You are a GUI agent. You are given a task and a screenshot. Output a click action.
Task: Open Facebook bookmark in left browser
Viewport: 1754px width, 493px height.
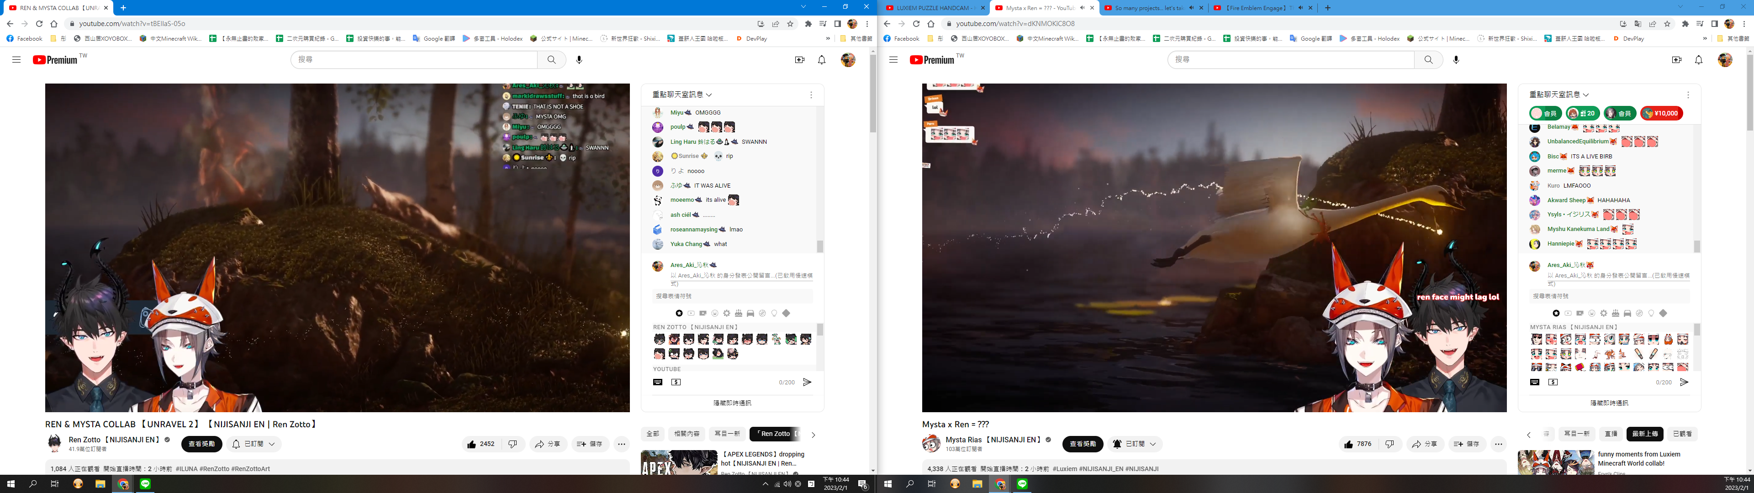(x=25, y=39)
